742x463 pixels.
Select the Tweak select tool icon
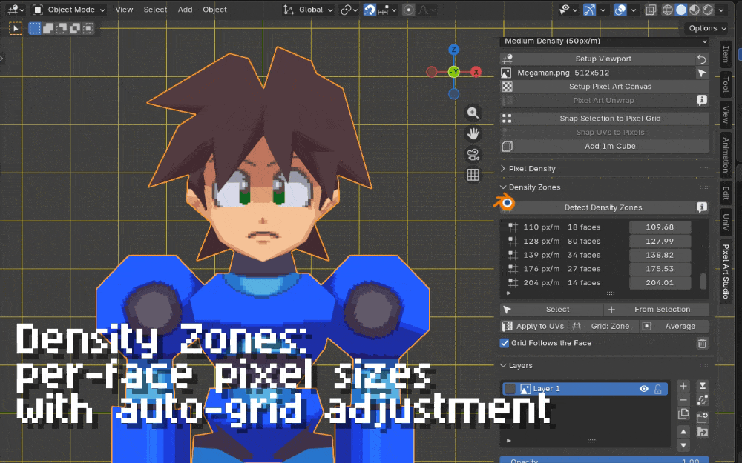coord(16,29)
